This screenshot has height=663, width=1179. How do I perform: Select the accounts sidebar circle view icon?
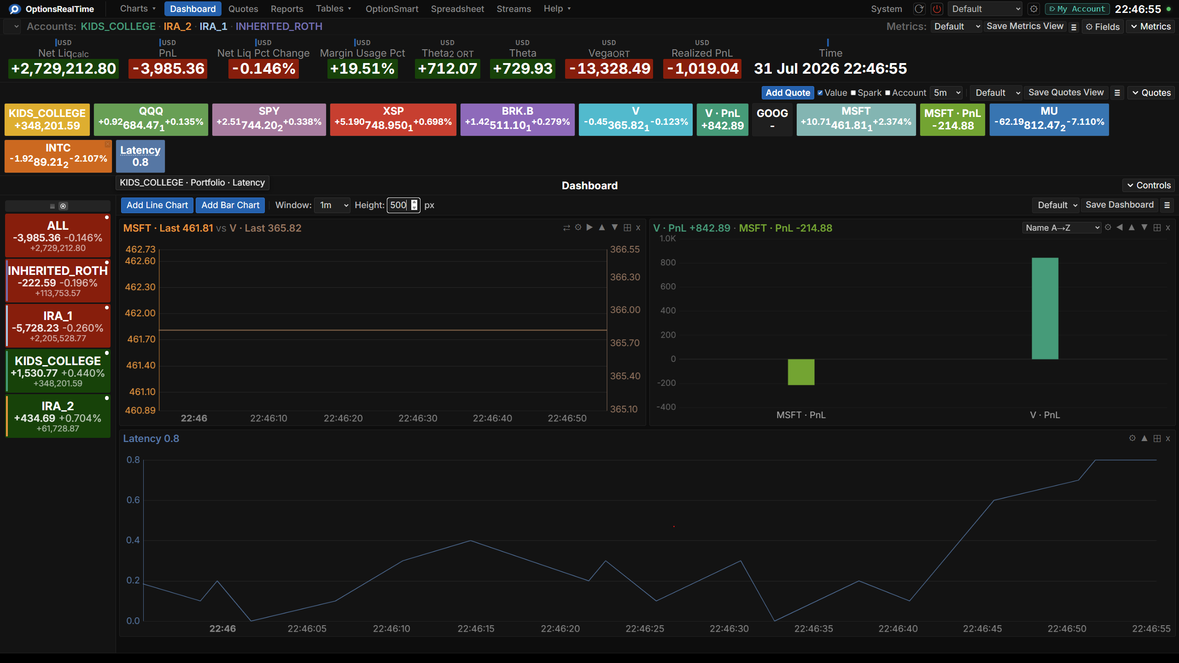coord(63,206)
